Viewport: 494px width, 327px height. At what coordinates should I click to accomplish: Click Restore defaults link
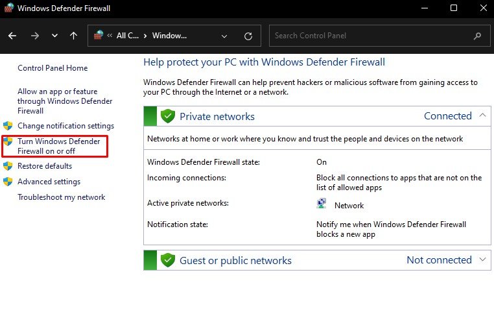[x=45, y=166]
